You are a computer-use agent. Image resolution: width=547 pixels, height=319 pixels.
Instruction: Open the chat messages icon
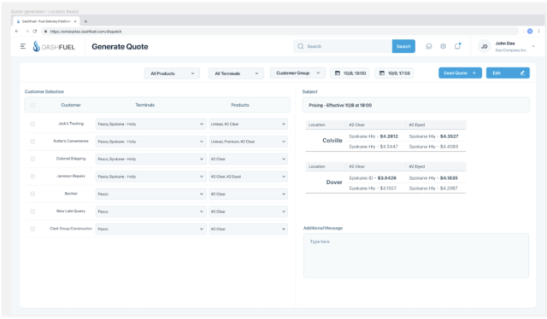[x=429, y=46]
